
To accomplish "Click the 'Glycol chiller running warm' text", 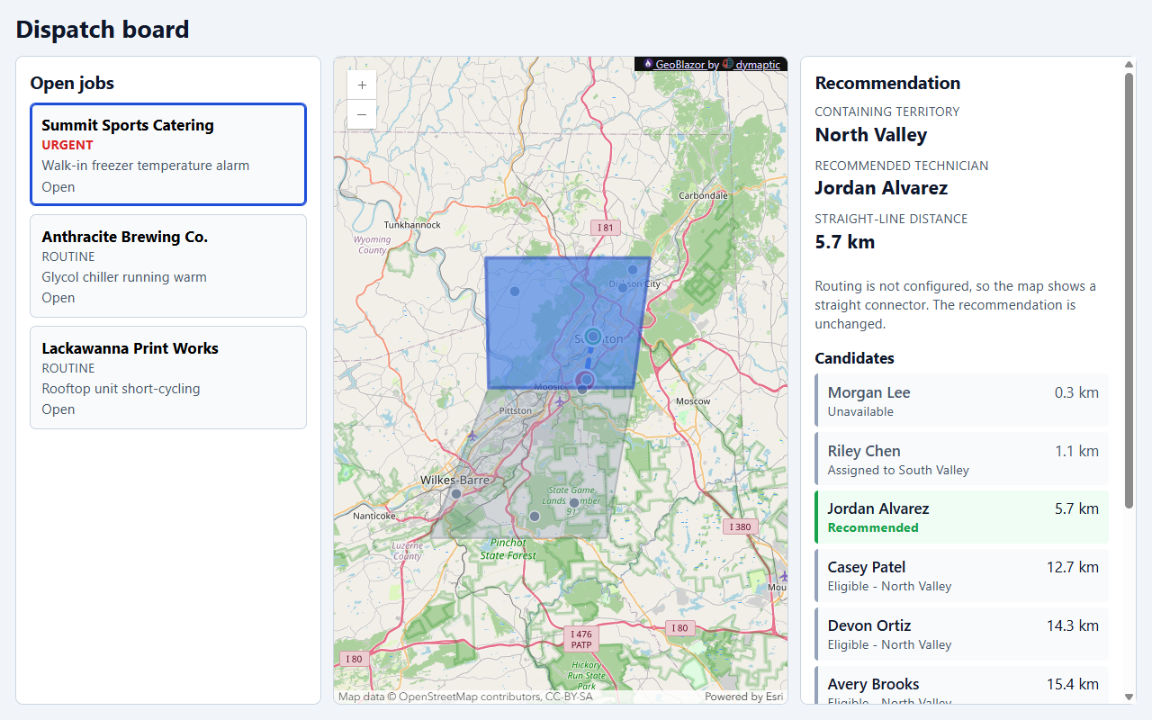I will tap(124, 277).
